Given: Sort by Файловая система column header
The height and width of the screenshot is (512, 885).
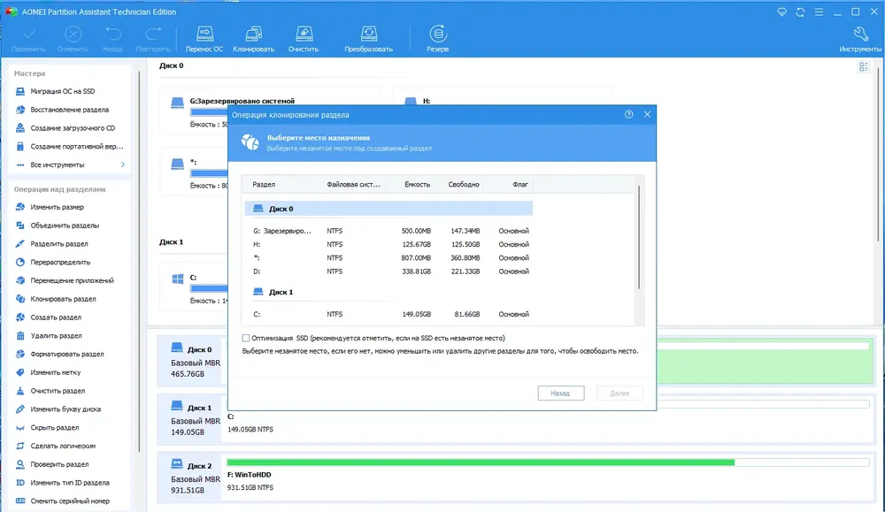Looking at the screenshot, I should pyautogui.click(x=353, y=185).
